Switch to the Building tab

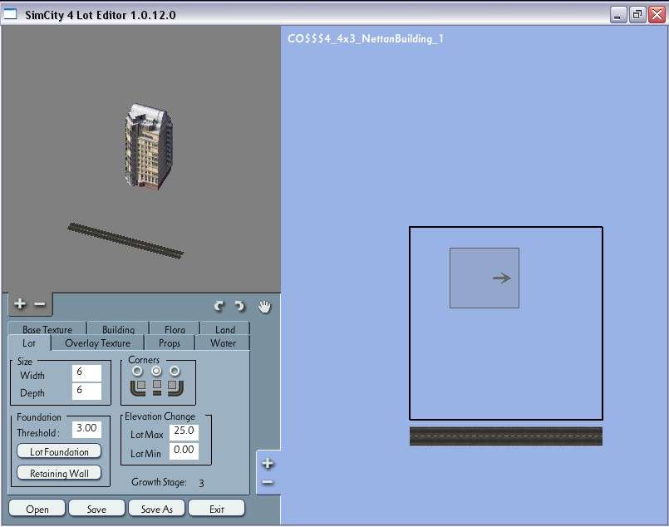click(118, 329)
